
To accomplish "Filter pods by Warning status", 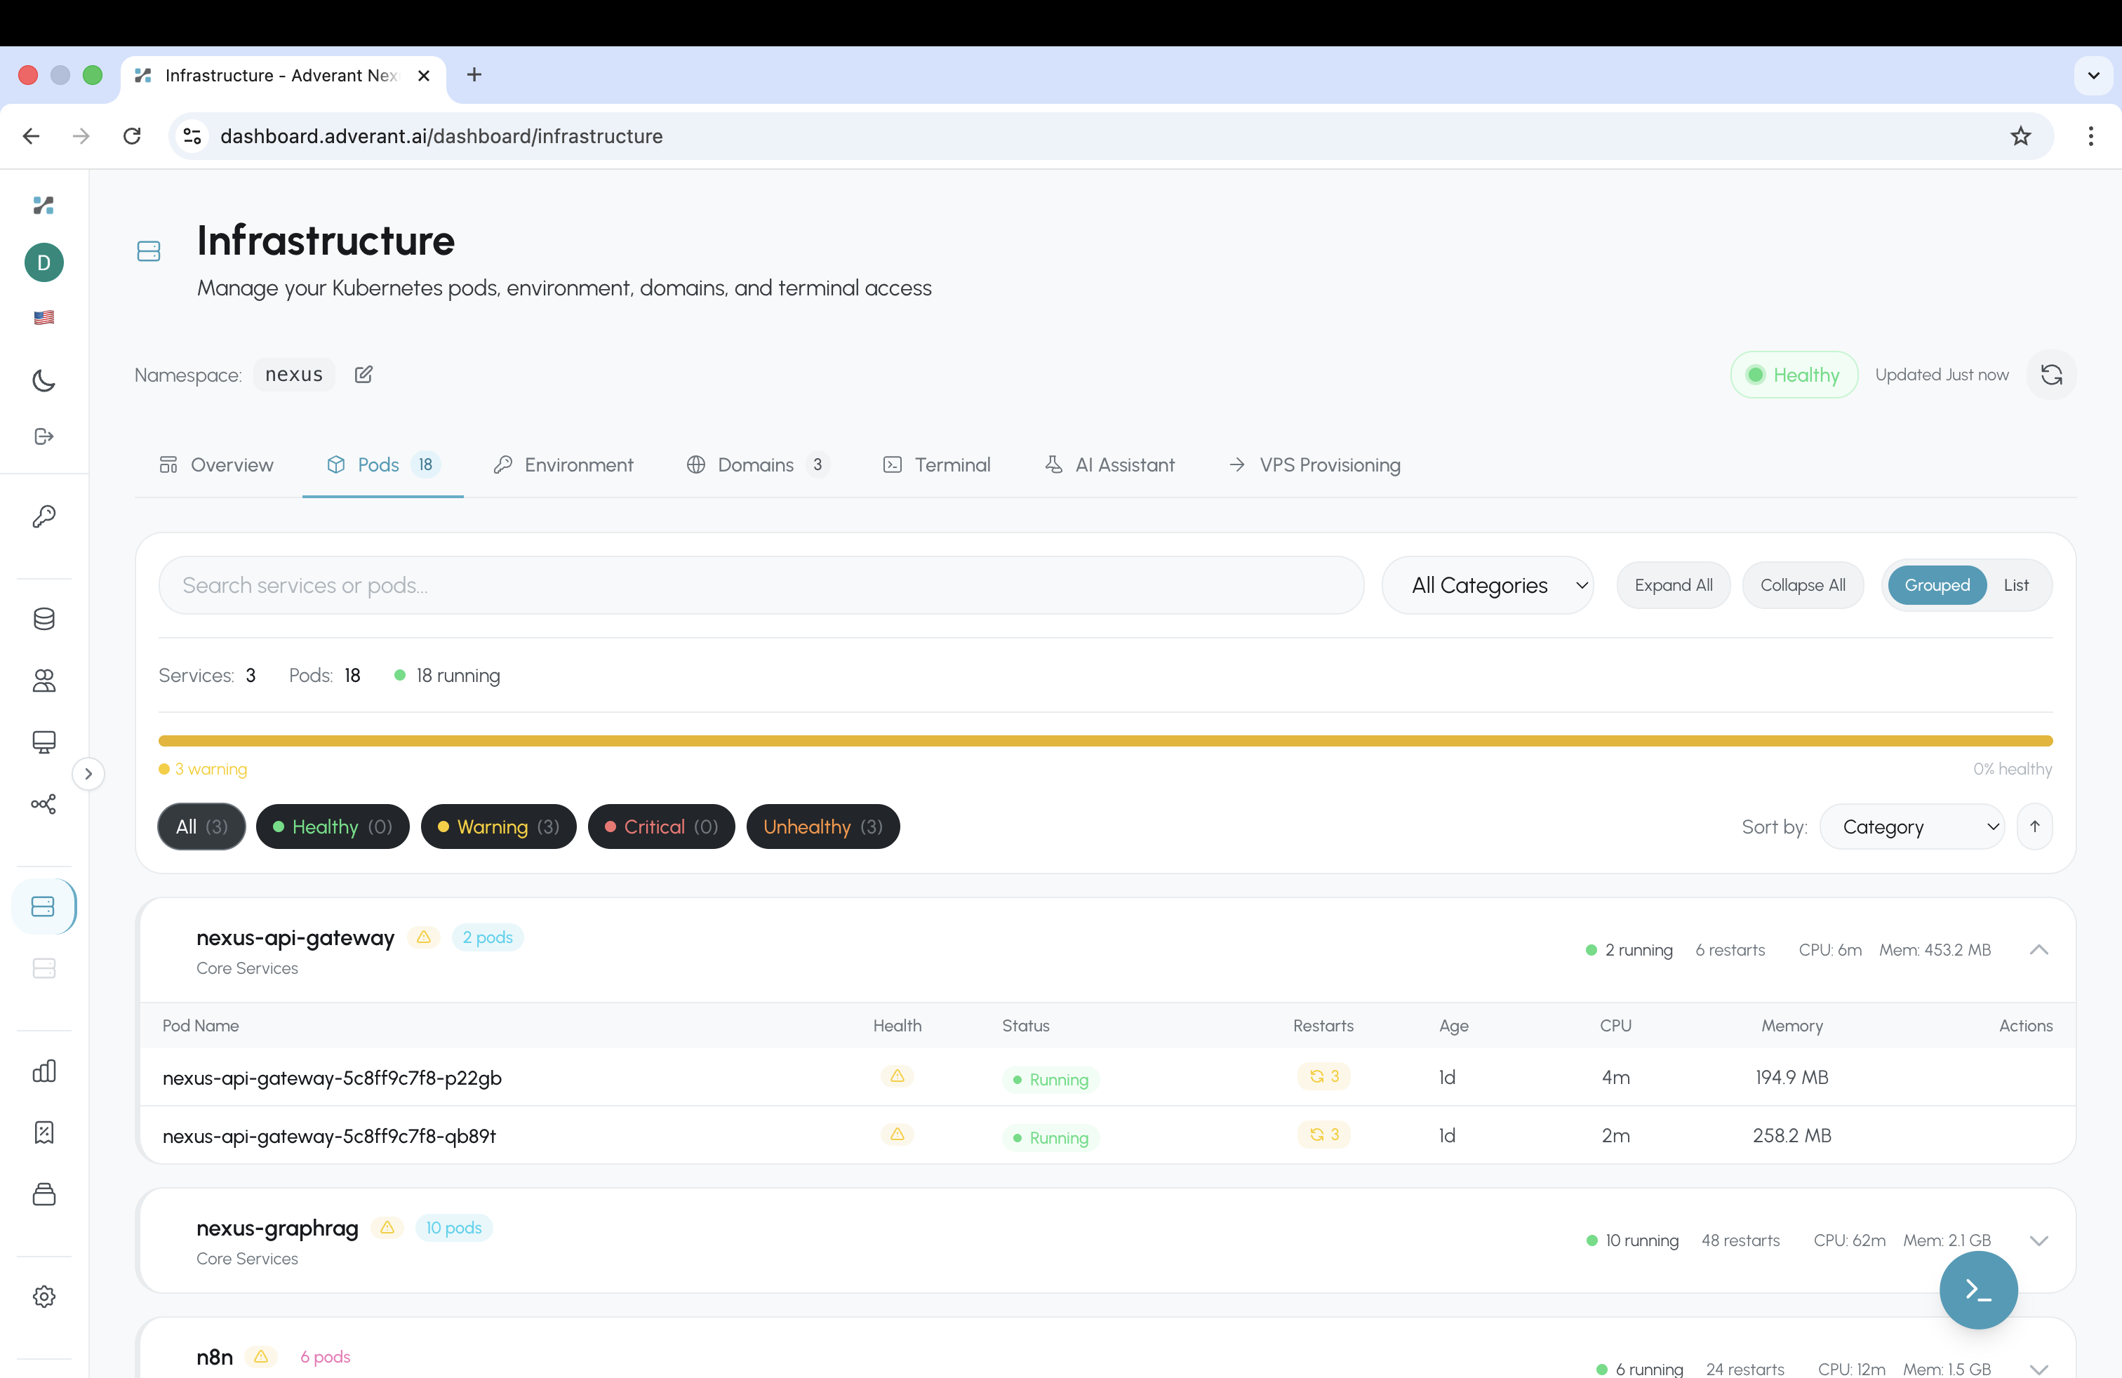I will (498, 827).
